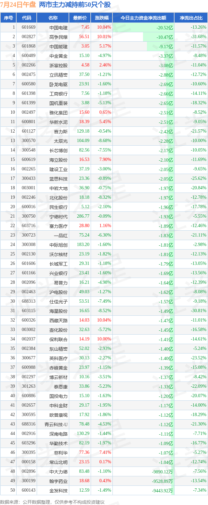
Task: Click stock name 建设工业
Action: (x=58, y=169)
